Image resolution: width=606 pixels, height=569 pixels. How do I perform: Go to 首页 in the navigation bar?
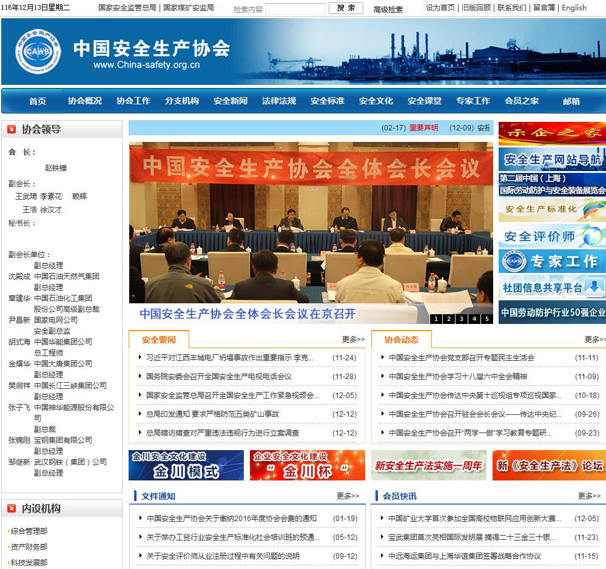pos(38,101)
